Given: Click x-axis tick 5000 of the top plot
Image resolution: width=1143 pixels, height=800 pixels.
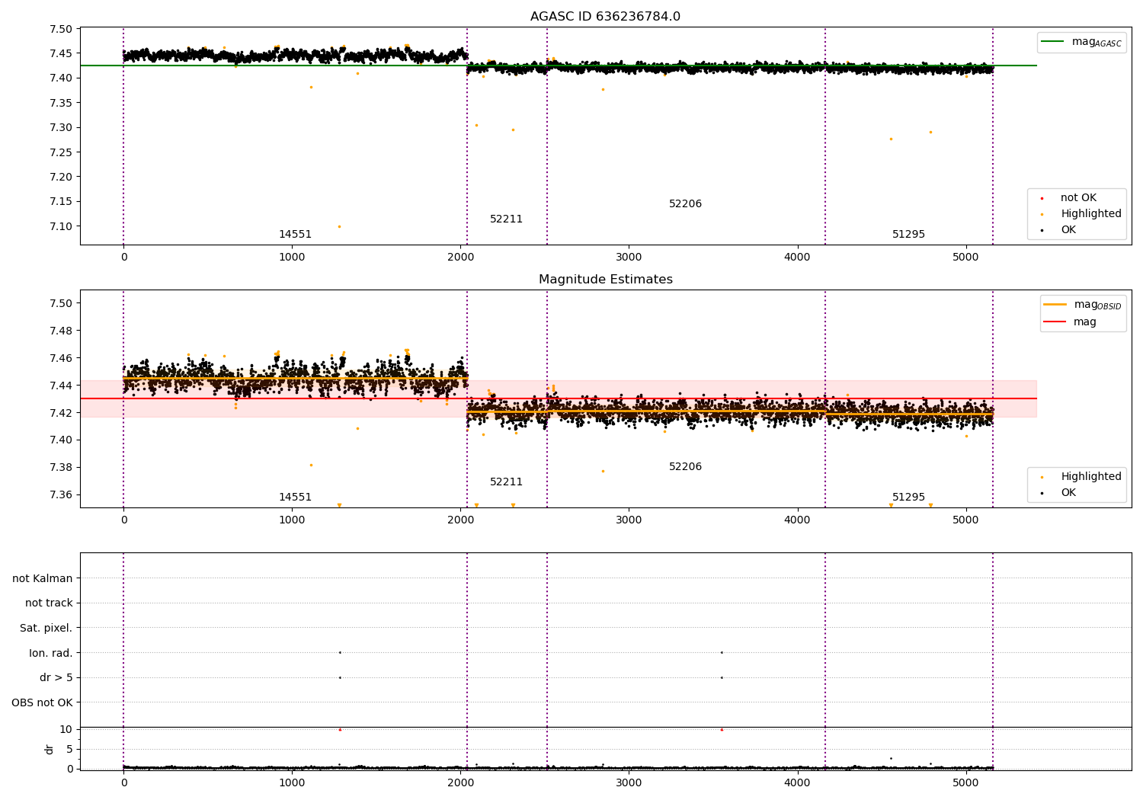Looking at the screenshot, I should 965,258.
